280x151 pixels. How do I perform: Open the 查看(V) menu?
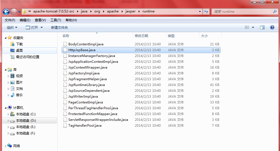click(40, 20)
